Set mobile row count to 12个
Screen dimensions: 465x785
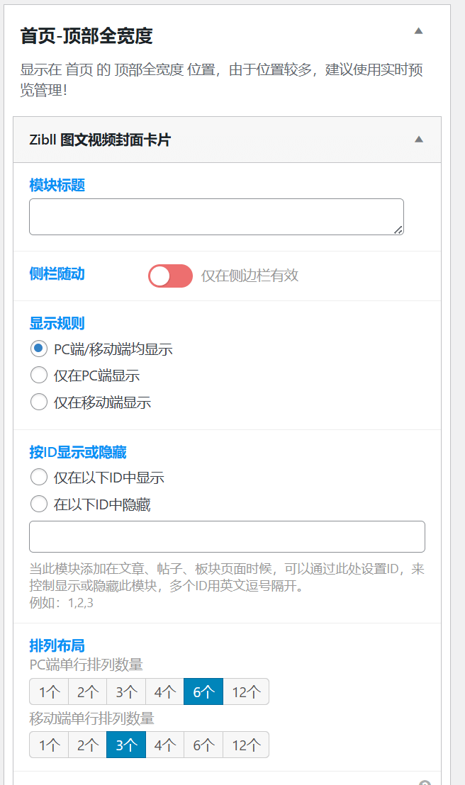click(246, 745)
